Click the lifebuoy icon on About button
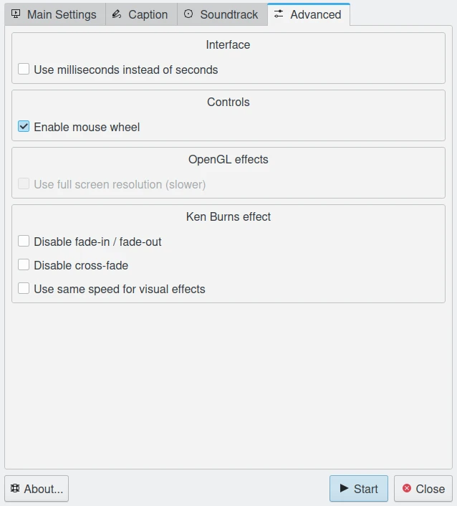Viewport: 457px width, 506px height. pos(15,488)
